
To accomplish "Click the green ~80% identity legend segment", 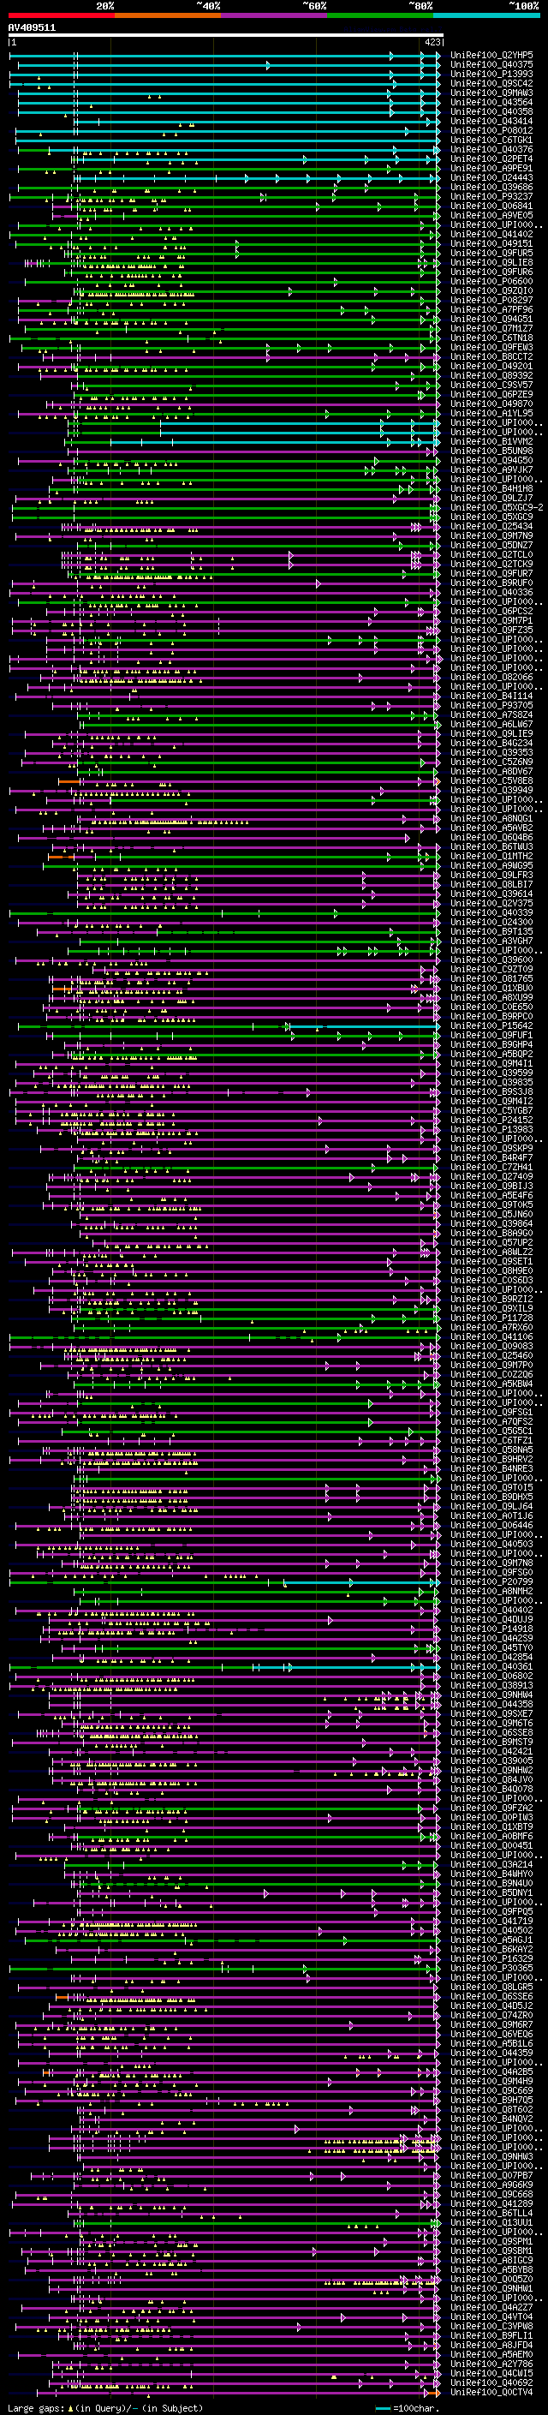I will coord(380,15).
